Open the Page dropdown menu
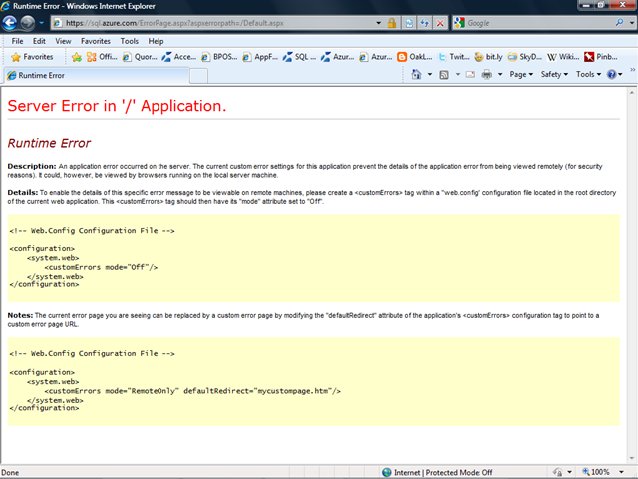Image resolution: width=638 pixels, height=479 pixels. pos(521,74)
